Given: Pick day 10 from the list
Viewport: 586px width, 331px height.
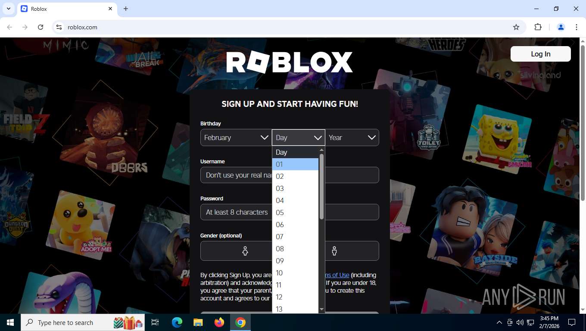Looking at the screenshot, I should point(295,273).
